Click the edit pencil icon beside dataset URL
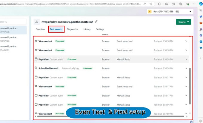The width and height of the screenshot is (203, 123). (x=96, y=22)
